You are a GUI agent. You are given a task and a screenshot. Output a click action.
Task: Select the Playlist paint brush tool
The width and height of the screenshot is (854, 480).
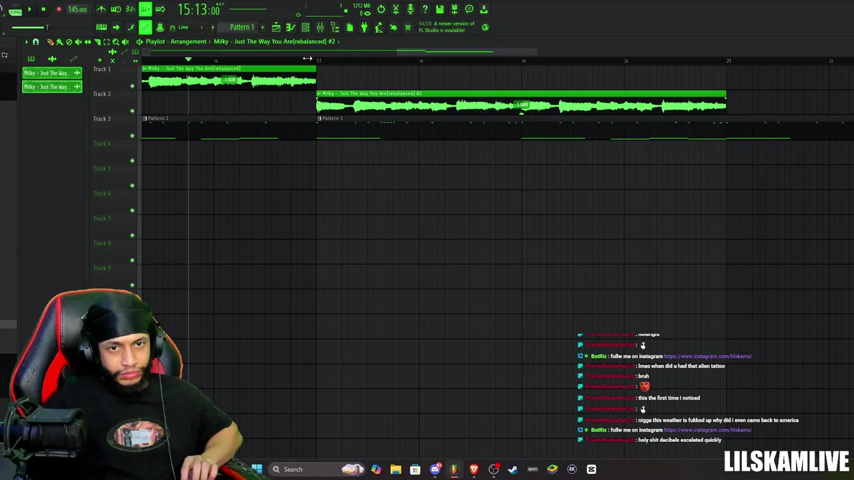click(59, 41)
